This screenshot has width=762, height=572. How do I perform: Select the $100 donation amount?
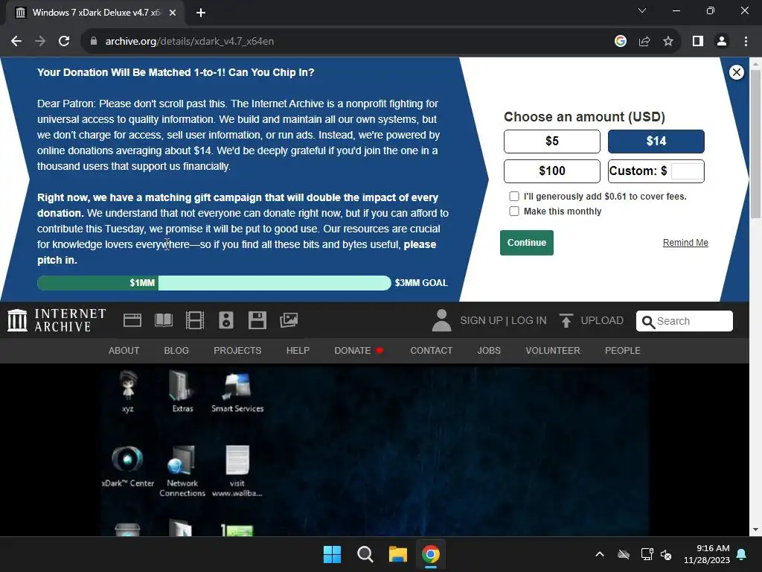552,171
